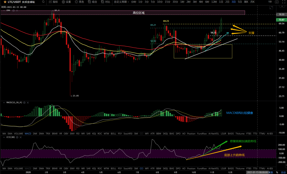Open the 指标 indicators menu
Viewport: 287px width, 174px height.
coord(54,2)
